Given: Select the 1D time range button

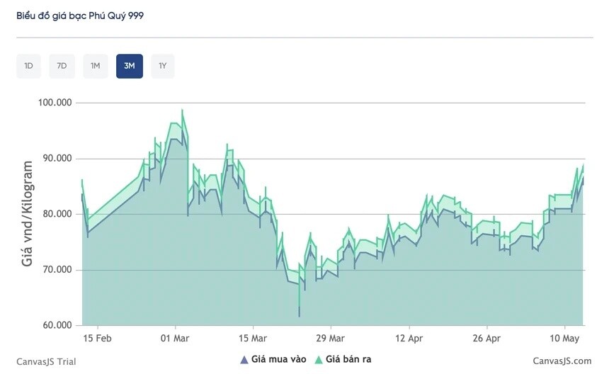Looking at the screenshot, I should pos(28,66).
